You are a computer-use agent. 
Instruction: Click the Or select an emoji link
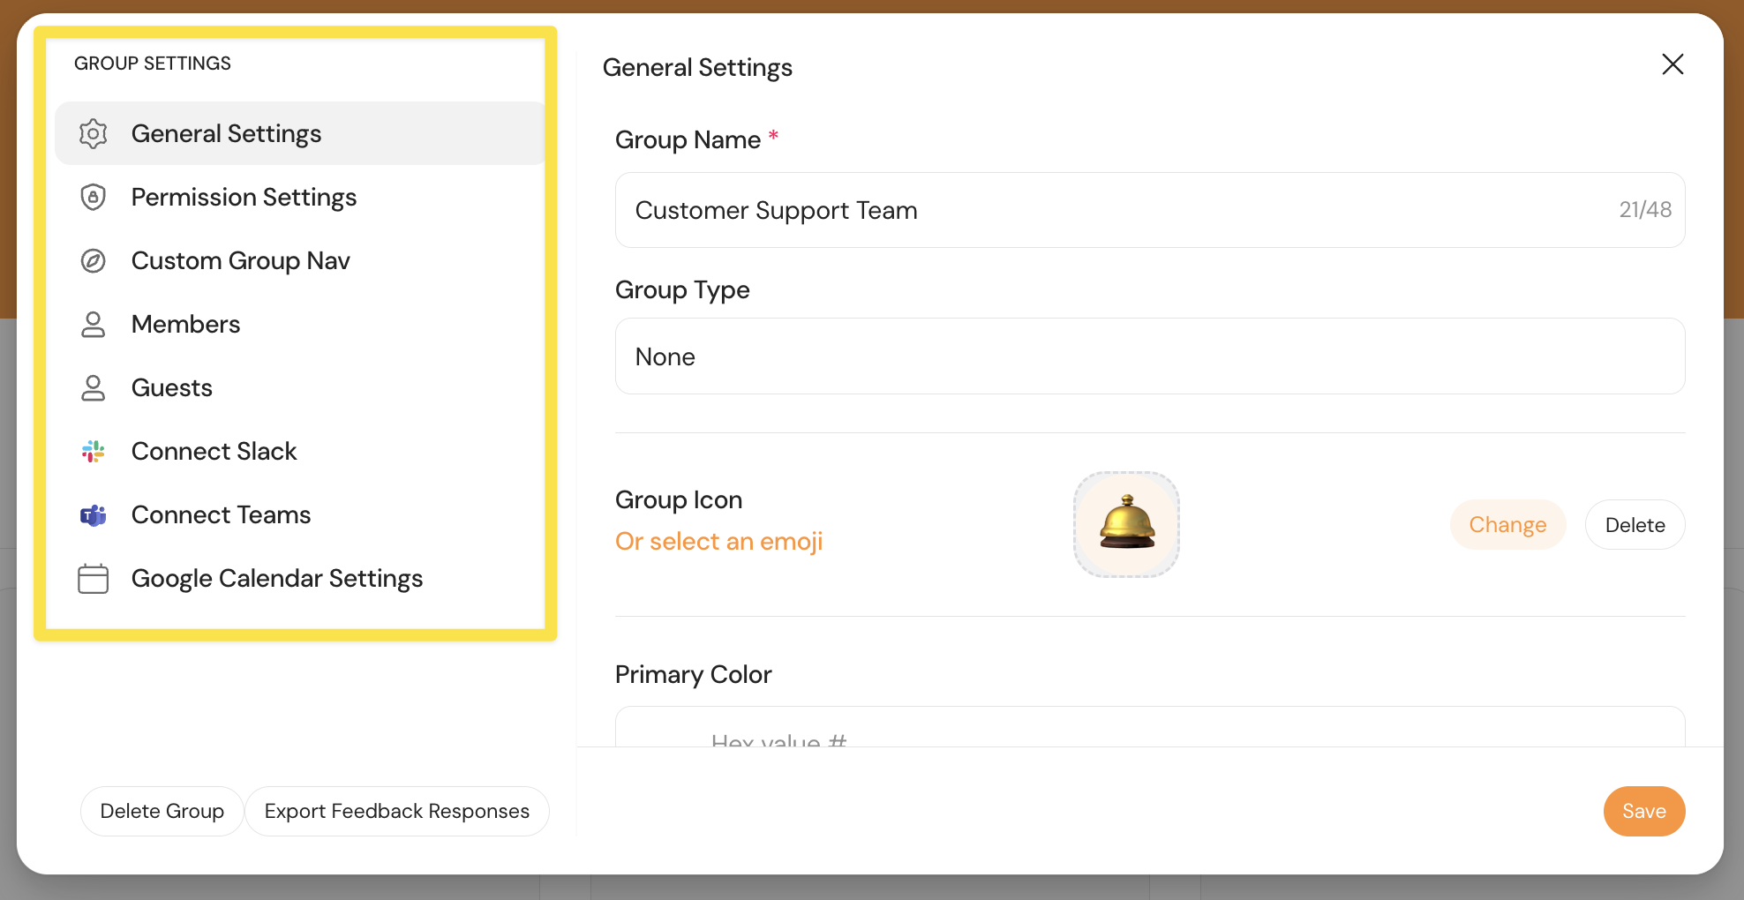718,541
